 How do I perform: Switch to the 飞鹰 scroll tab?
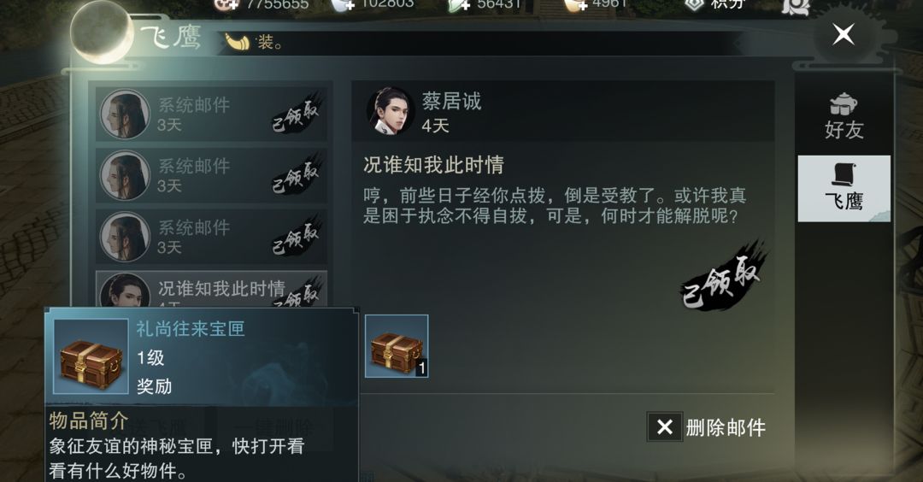(x=844, y=188)
